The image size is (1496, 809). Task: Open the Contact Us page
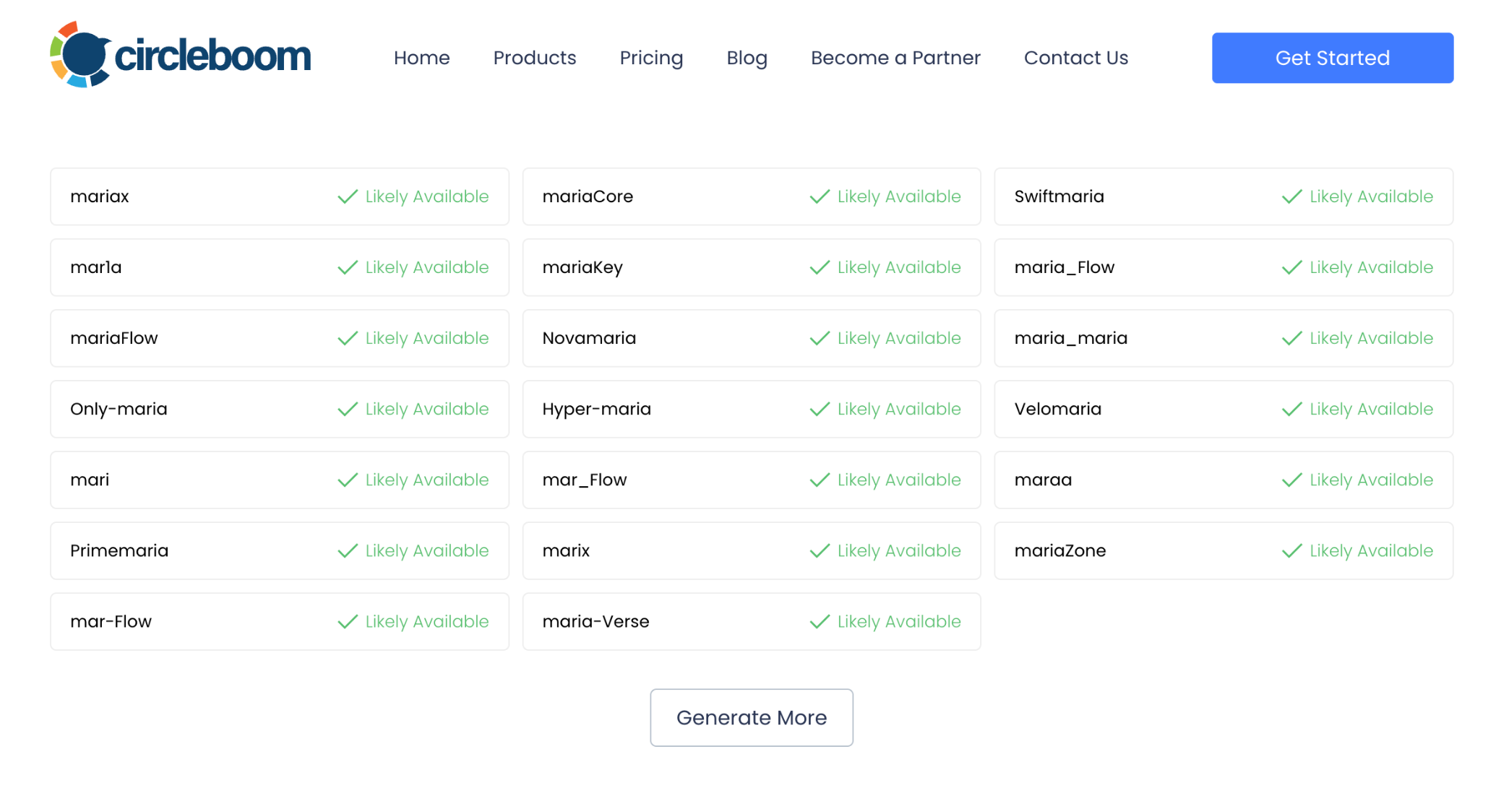[x=1075, y=58]
